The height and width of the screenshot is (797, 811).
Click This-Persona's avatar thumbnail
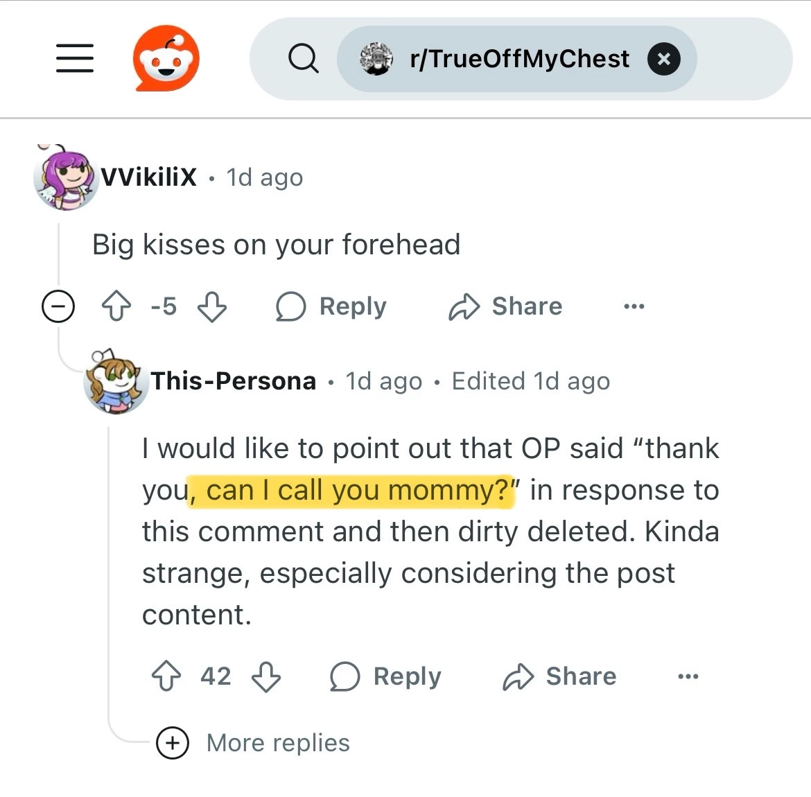click(115, 381)
